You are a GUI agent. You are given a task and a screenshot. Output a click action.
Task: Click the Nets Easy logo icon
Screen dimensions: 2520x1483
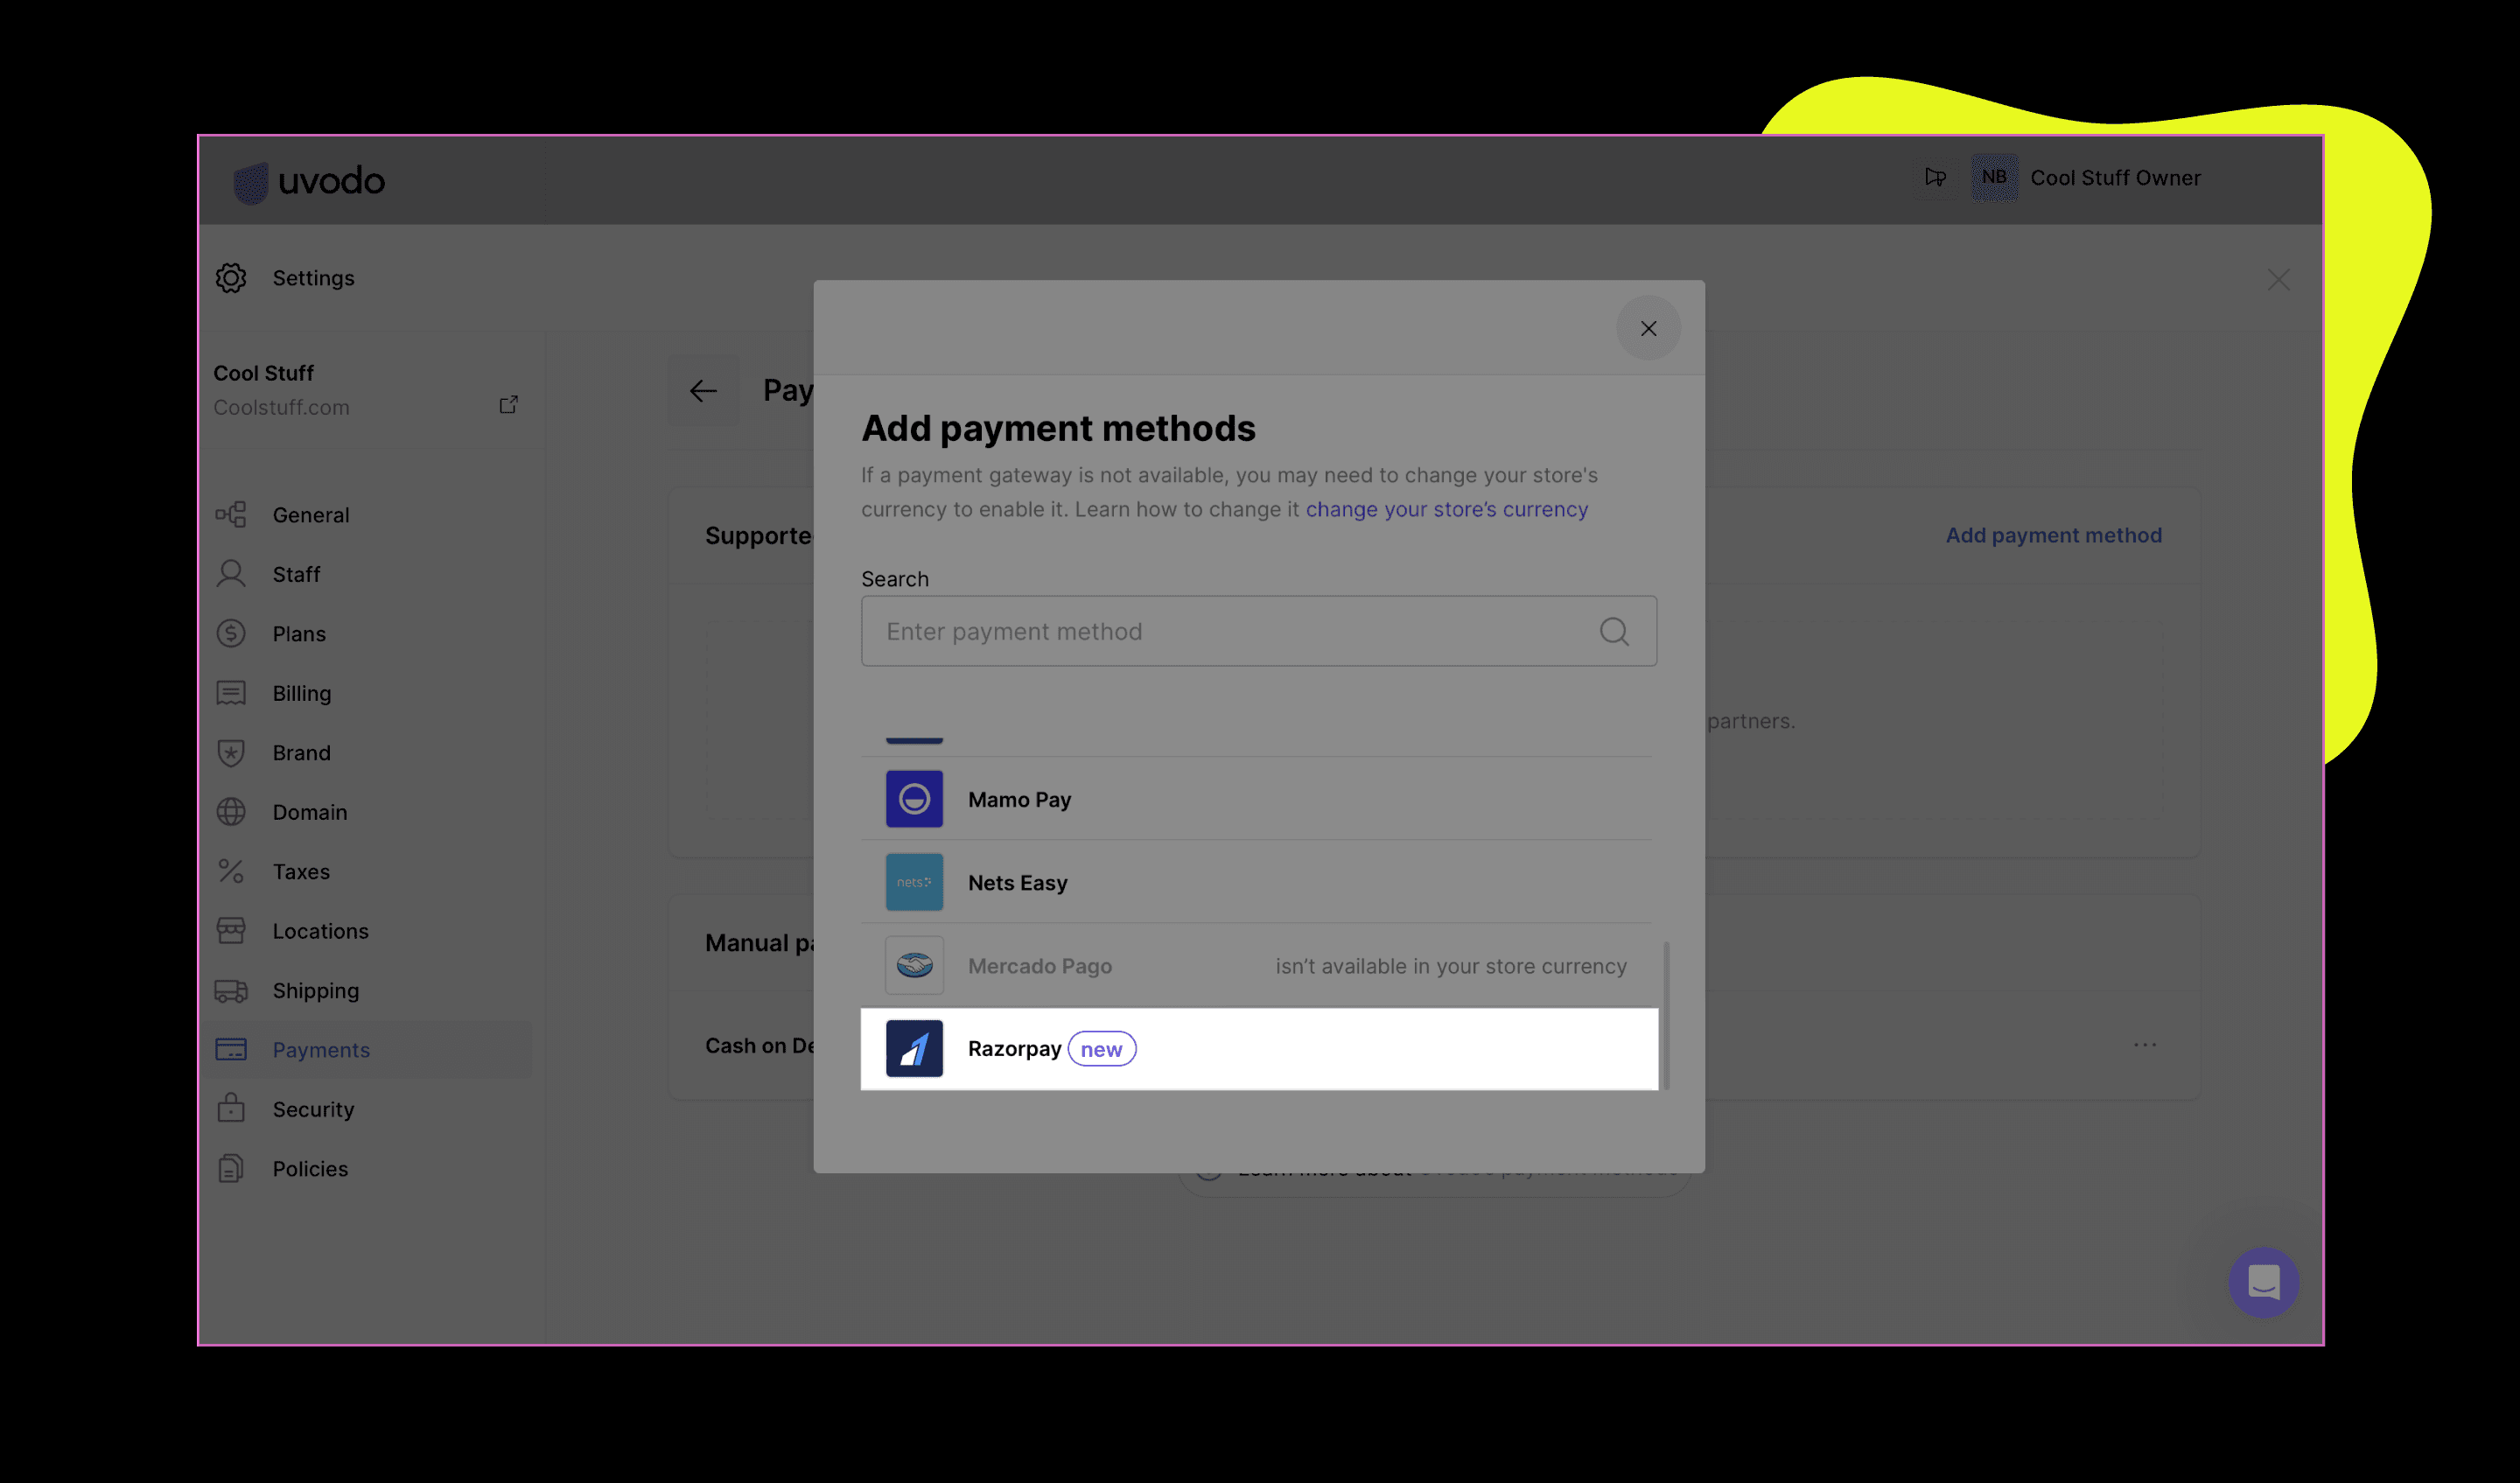tap(914, 882)
